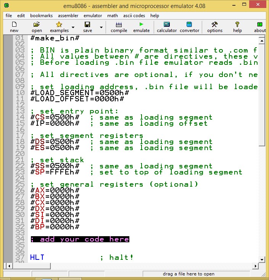The height and width of the screenshot is (280, 269).
Task: Click the #SS=0500h# directive
Action: pyautogui.click(x=55, y=166)
